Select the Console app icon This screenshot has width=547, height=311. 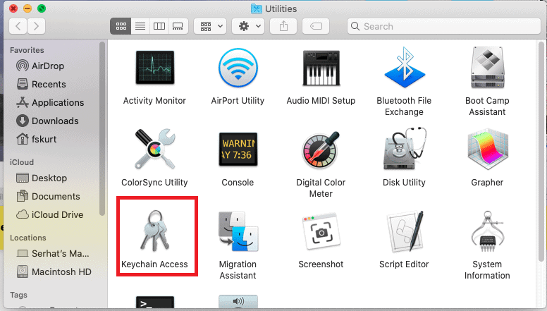[x=238, y=150]
